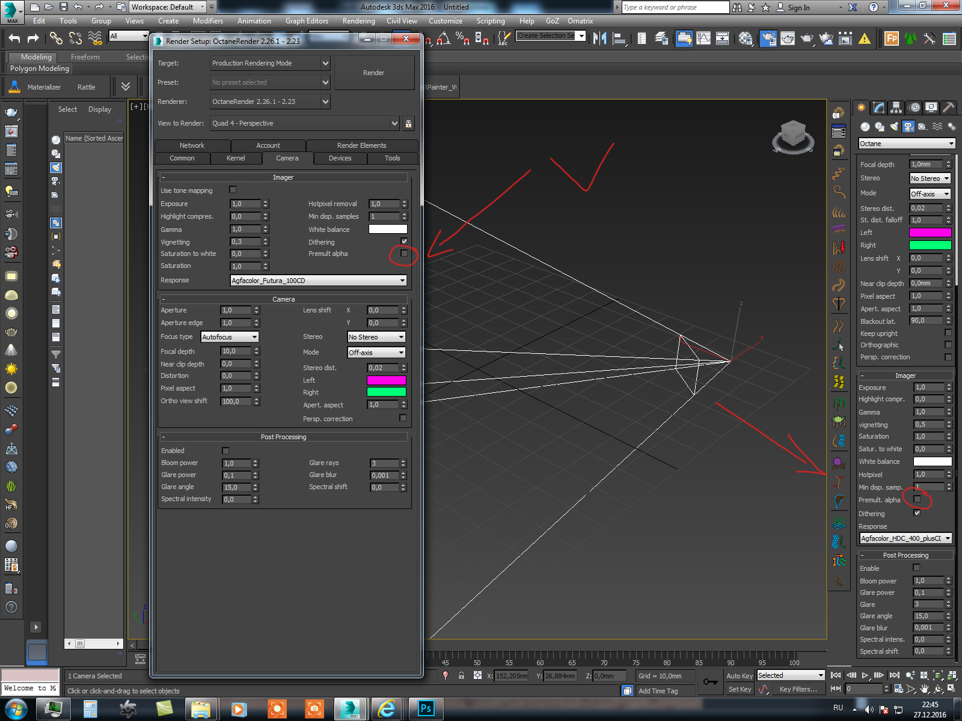Click the Undo arrow in main toolbar

pos(14,38)
